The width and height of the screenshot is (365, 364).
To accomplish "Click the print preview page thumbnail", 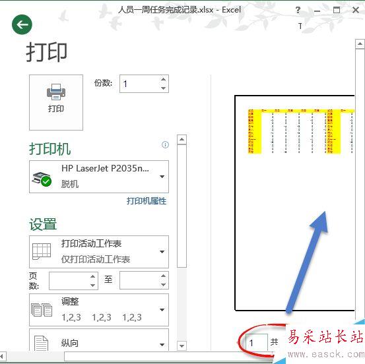I will point(294,203).
